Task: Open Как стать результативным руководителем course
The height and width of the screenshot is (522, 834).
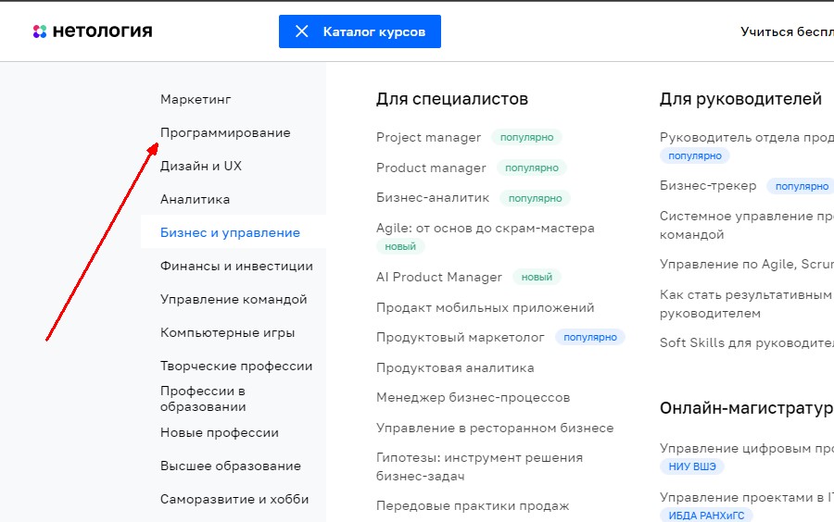Action: (746, 304)
